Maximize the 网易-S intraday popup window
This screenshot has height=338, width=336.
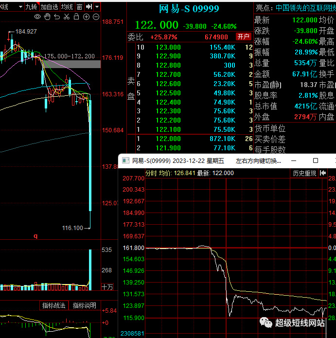(316, 160)
